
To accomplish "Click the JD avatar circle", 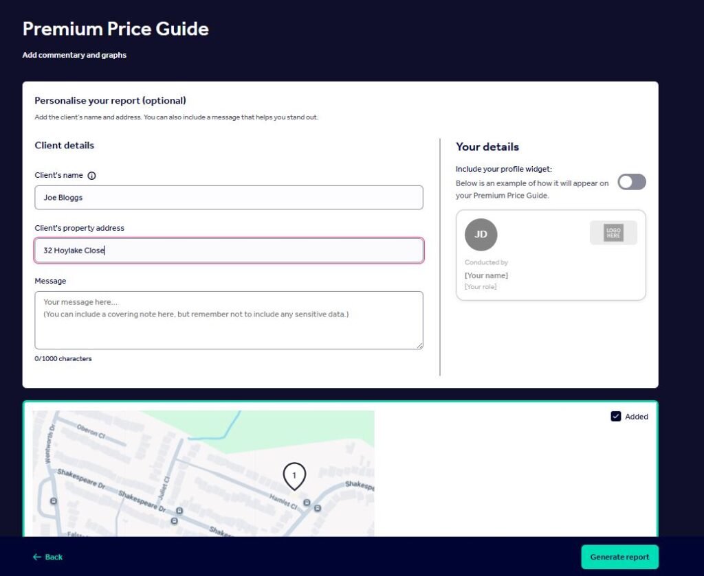I will pos(481,234).
